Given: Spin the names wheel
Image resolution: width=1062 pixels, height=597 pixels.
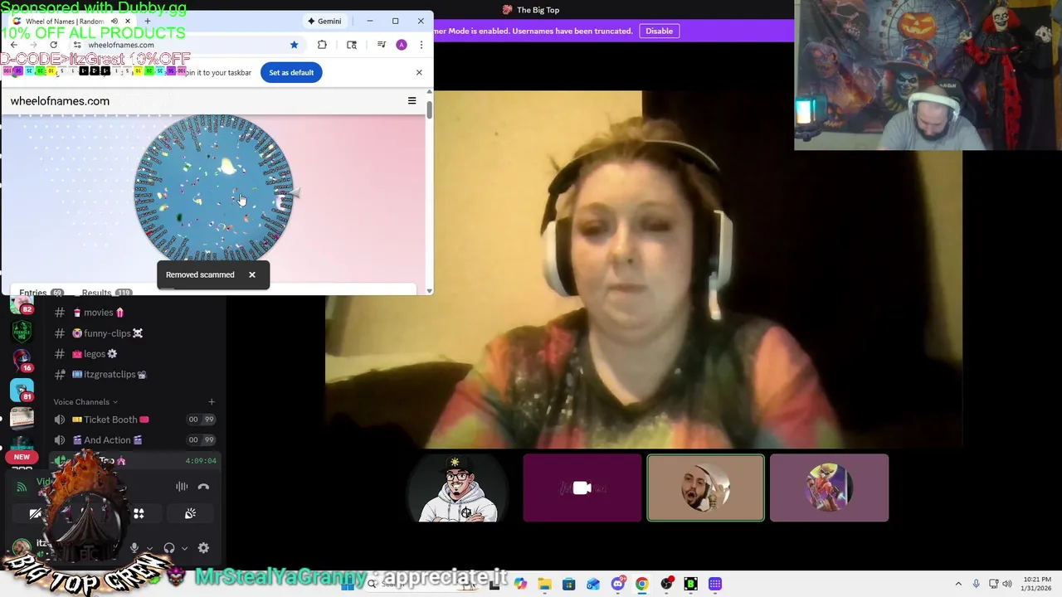Looking at the screenshot, I should [213, 191].
